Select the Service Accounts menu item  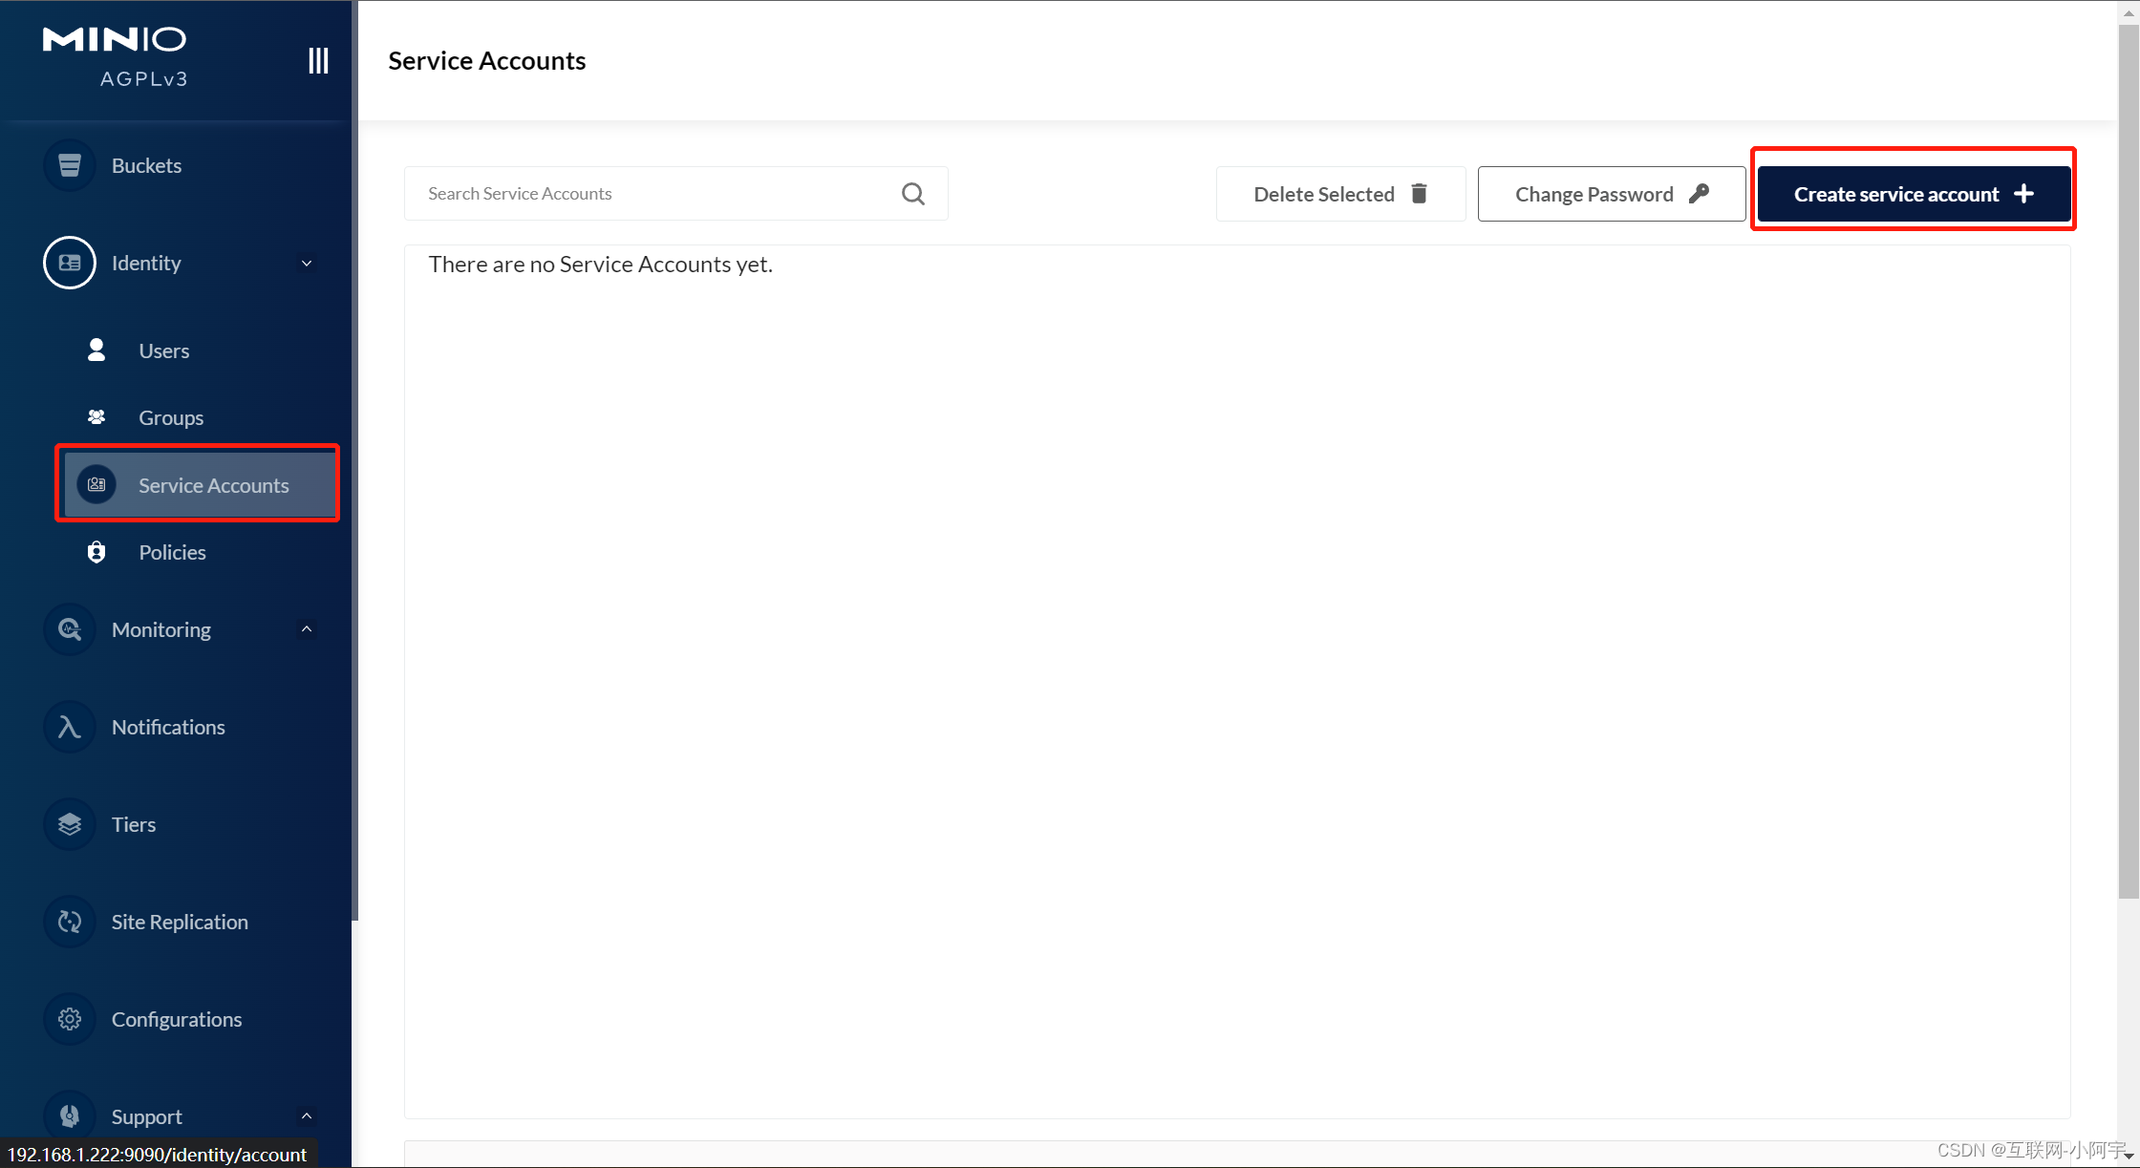(212, 485)
